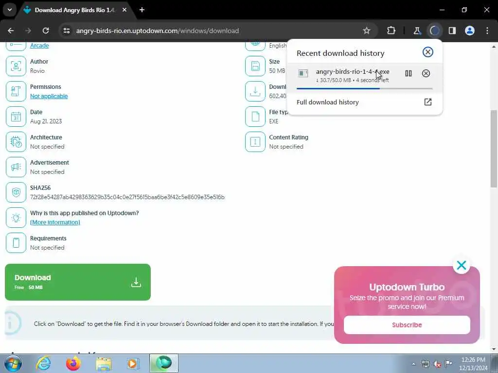The width and height of the screenshot is (498, 373).
Task: Click the taskbar clock showing 12:26 PM
Action: 473,364
